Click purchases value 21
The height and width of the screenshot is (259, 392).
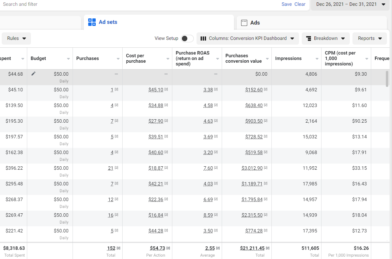[x=110, y=168]
